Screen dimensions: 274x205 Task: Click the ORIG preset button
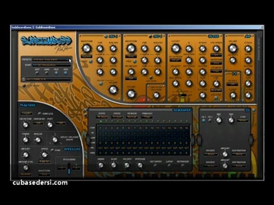(46, 73)
